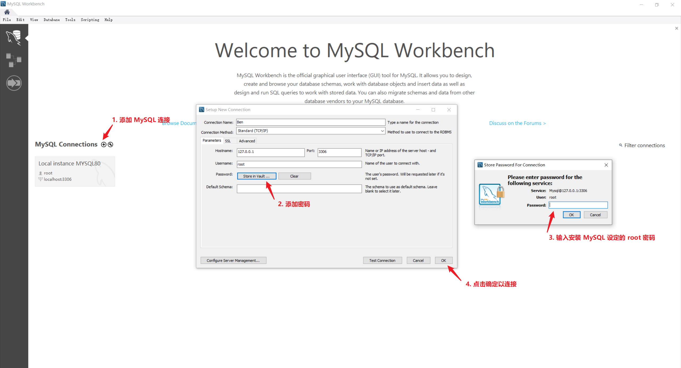Click the Store in Vault button

[256, 176]
